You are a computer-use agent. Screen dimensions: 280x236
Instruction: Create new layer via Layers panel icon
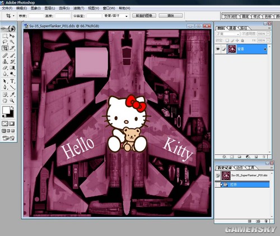pyautogui.click(x=256, y=156)
